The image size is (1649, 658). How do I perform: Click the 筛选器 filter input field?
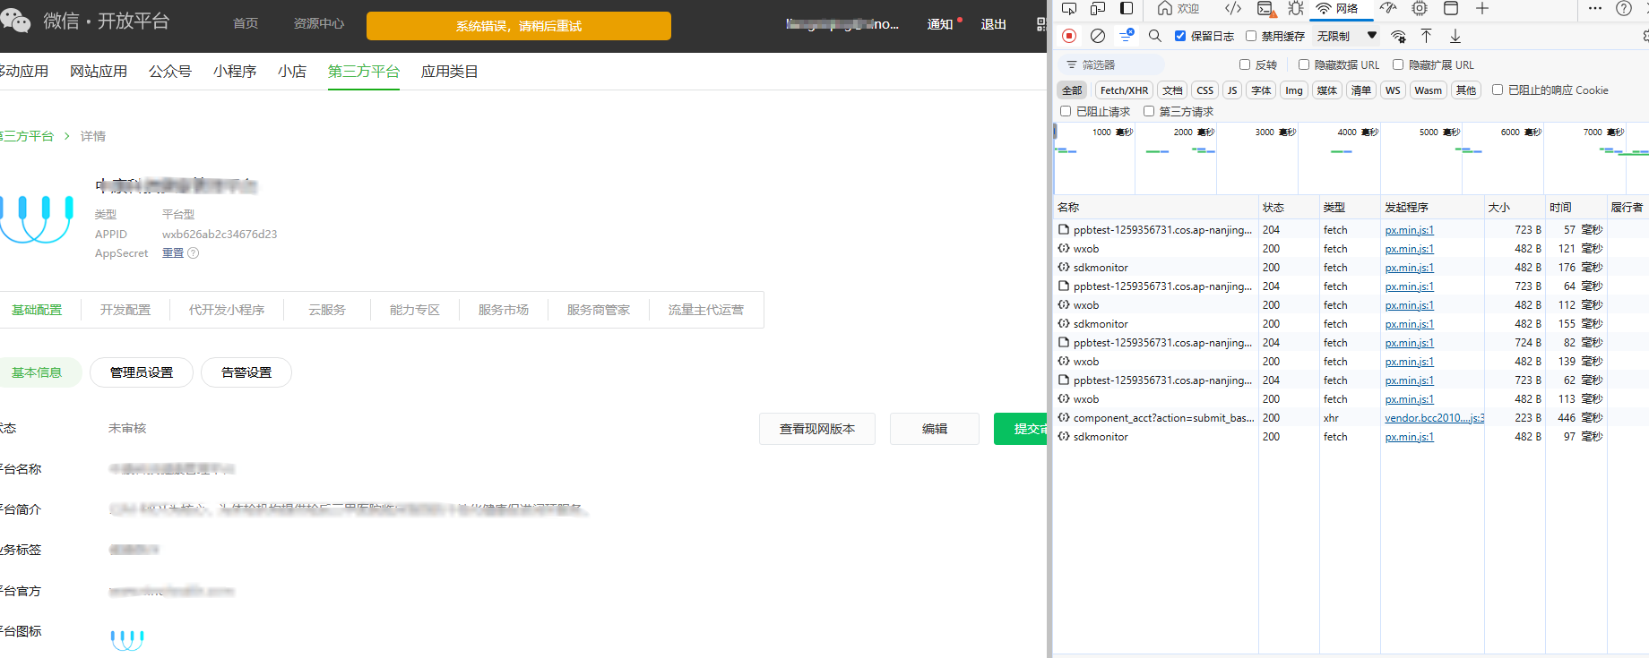point(1111,64)
